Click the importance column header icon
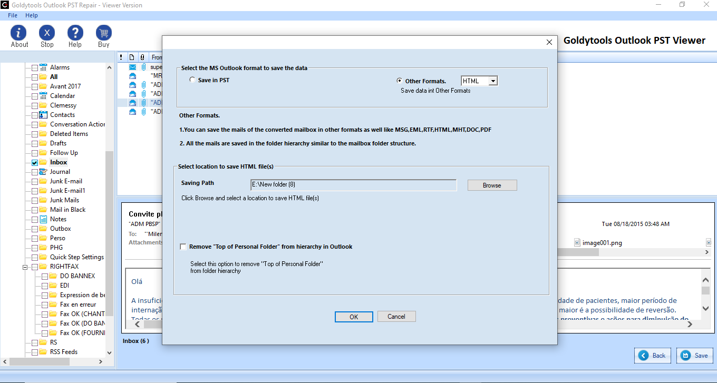717x383 pixels. [121, 57]
